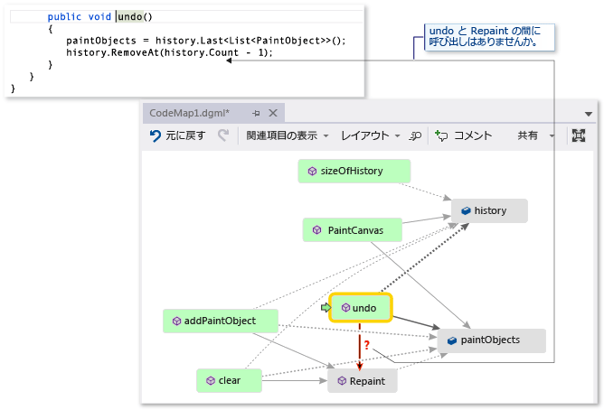Viewport: 604px width, 410px height.
Task: Click the 元に戻す button label
Action: [x=185, y=135]
